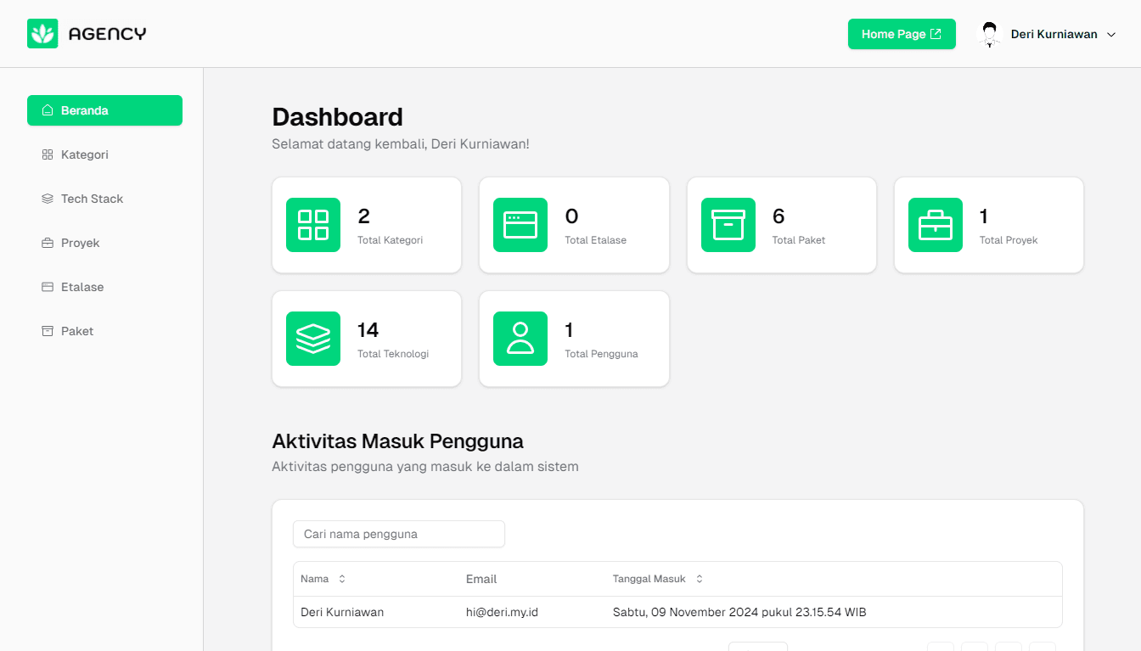The width and height of the screenshot is (1141, 651).
Task: Click the Total Paket archive box icon
Action: click(x=728, y=225)
